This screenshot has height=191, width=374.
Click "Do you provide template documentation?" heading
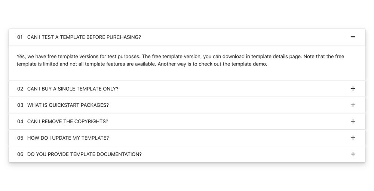coord(85,154)
